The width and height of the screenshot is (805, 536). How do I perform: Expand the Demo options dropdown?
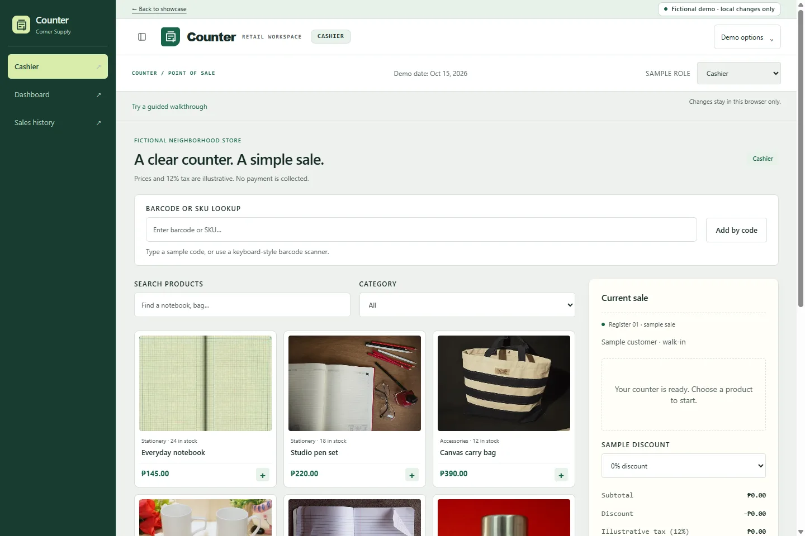747,37
